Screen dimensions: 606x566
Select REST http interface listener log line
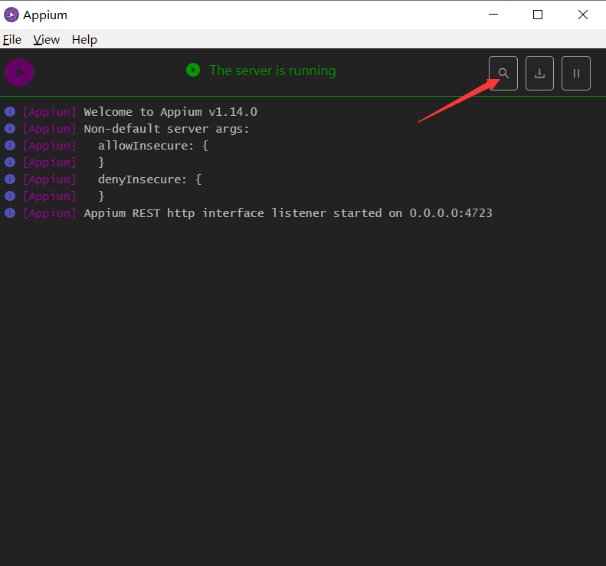coord(288,212)
